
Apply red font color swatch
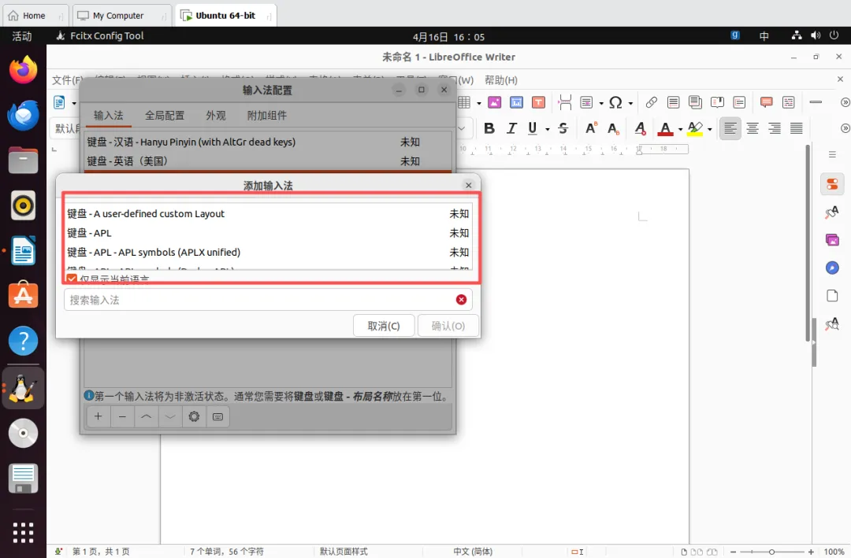pyautogui.click(x=665, y=128)
